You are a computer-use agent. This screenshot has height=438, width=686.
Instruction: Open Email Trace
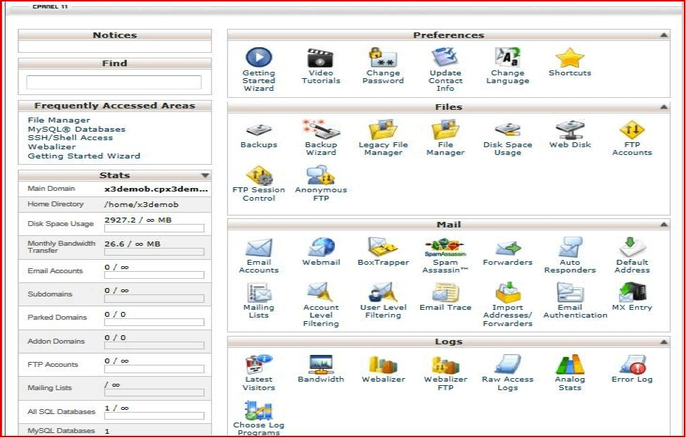(445, 292)
